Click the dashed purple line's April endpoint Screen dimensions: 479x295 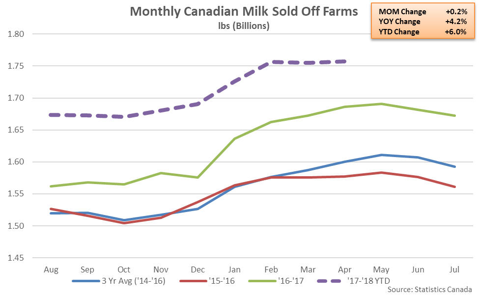point(344,61)
